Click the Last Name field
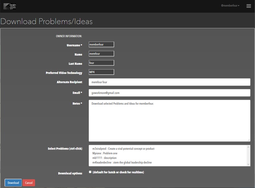 point(101,63)
